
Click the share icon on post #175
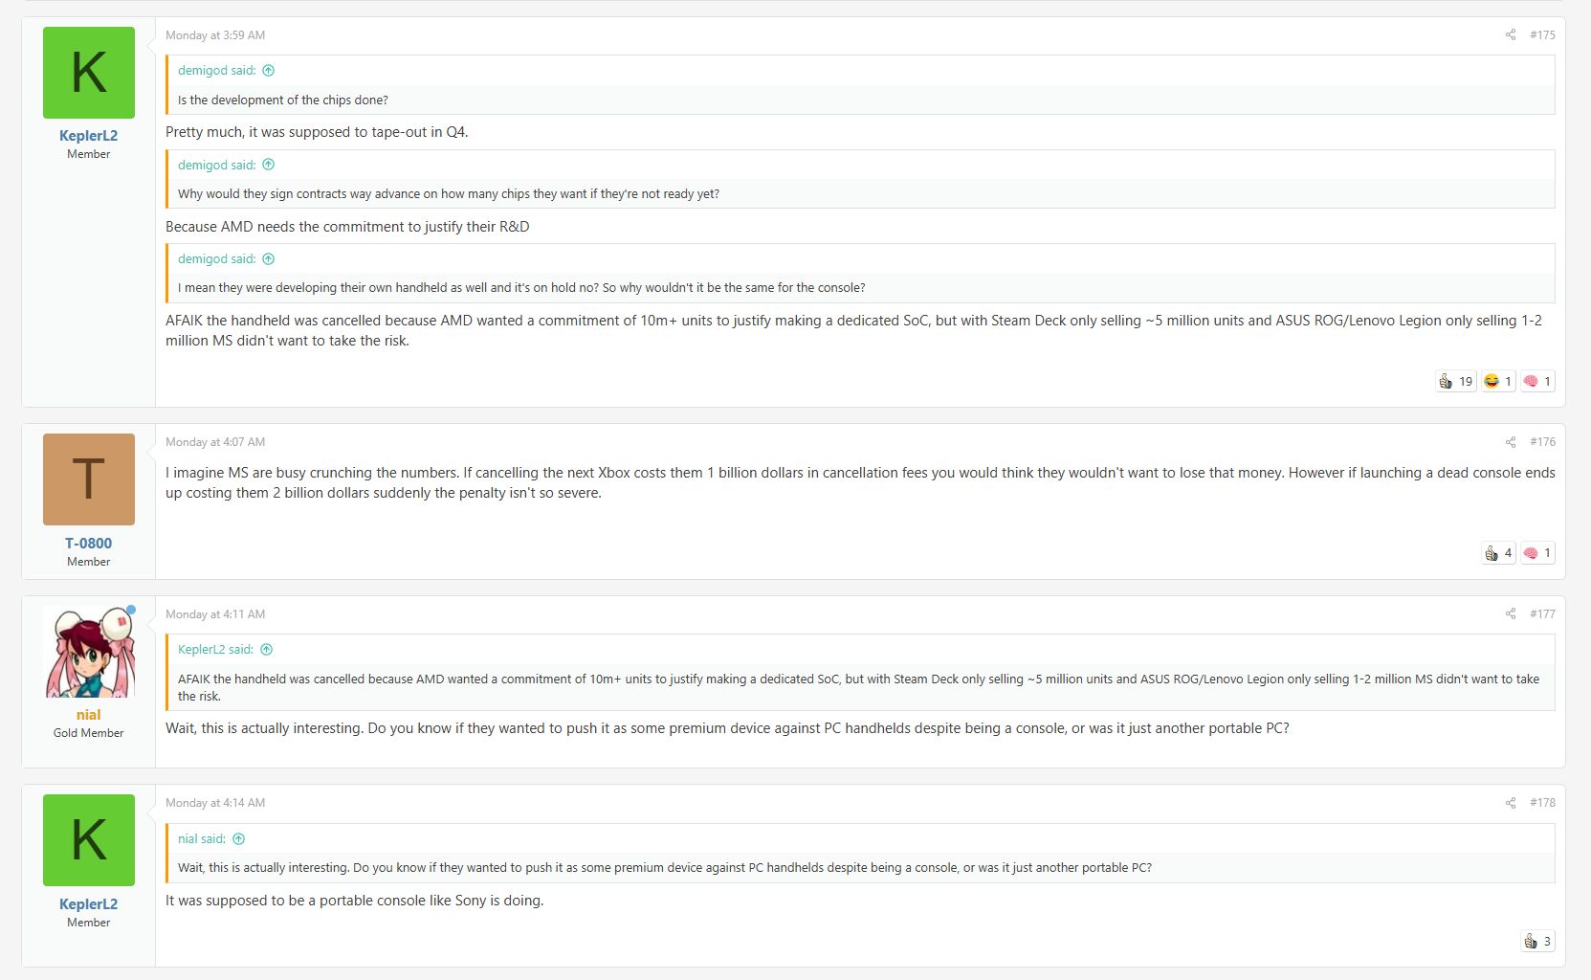pos(1511,35)
